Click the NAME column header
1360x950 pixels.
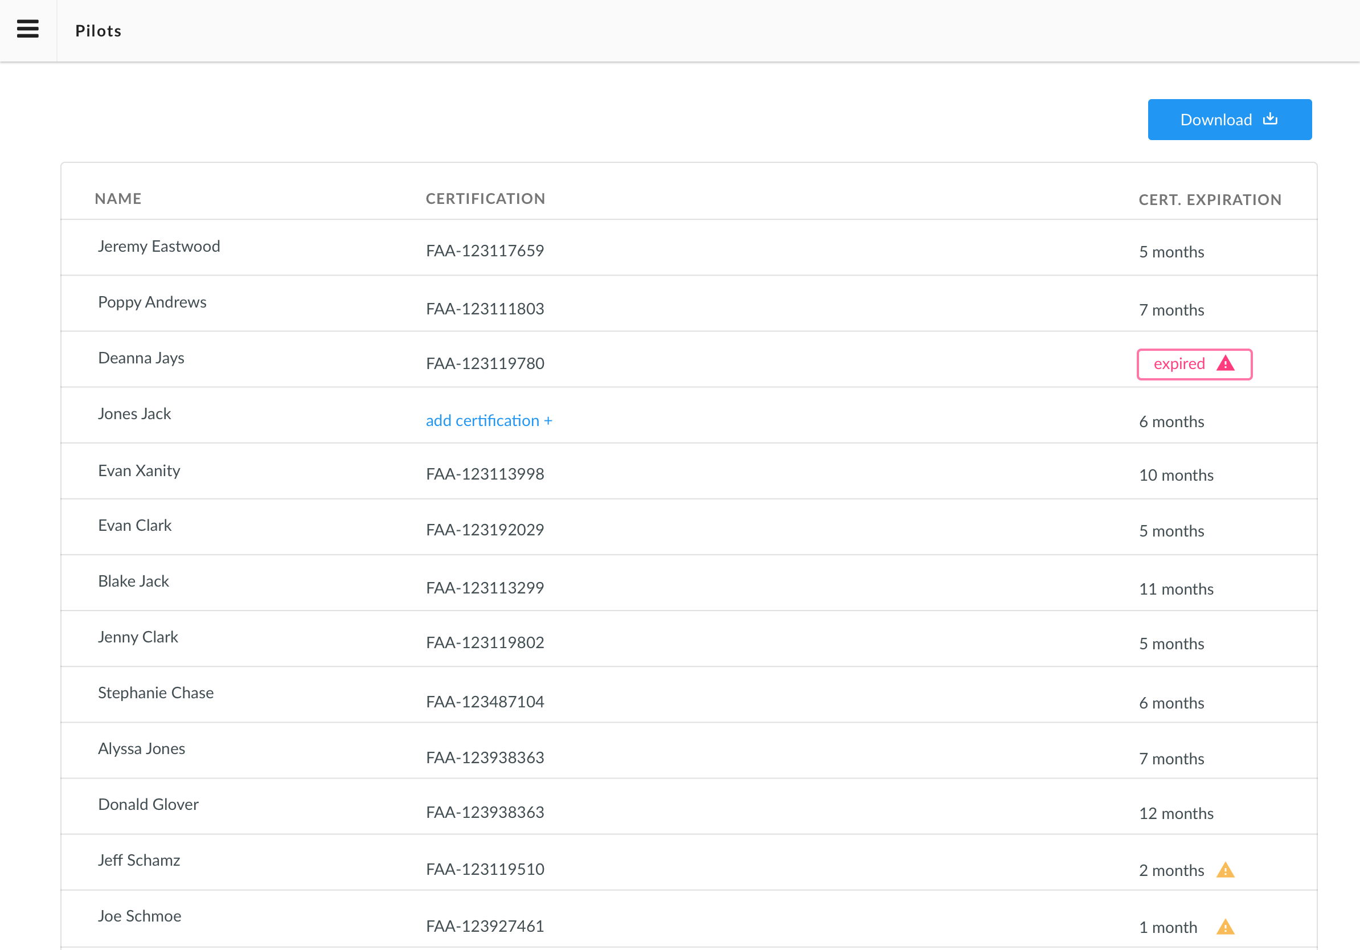click(x=118, y=198)
